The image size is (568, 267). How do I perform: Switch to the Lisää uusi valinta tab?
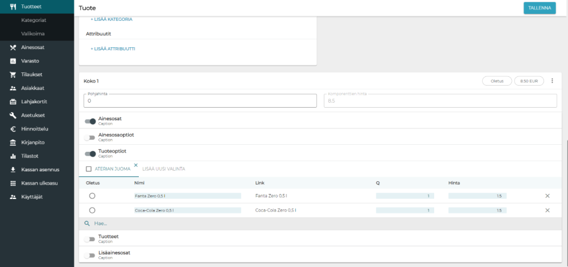coord(163,169)
